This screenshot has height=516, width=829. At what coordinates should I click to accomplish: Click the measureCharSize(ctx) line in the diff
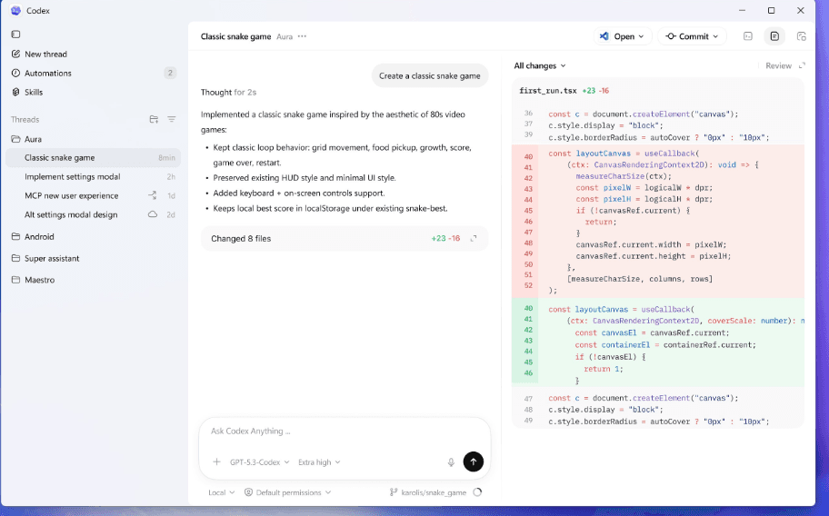click(624, 176)
